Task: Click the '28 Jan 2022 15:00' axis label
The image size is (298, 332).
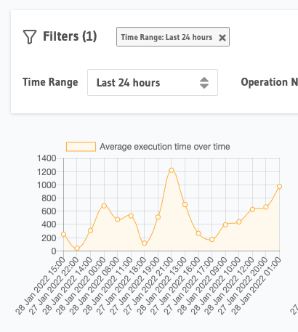Action: (x=41, y=286)
